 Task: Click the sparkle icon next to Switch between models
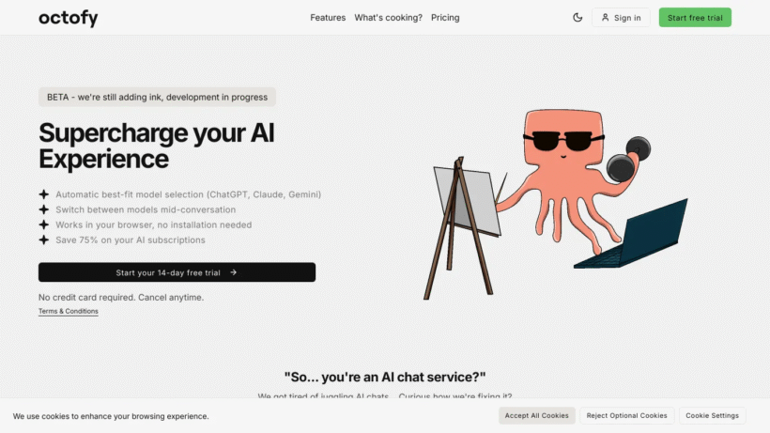[44, 209]
